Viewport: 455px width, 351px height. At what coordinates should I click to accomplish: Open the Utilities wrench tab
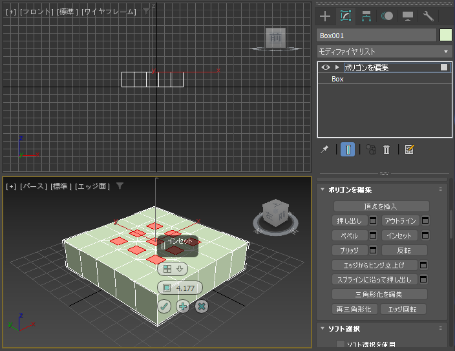pyautogui.click(x=429, y=16)
